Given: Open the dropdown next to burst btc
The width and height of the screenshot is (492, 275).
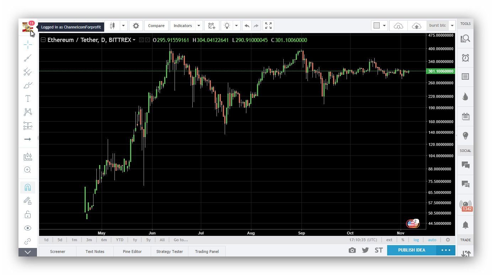Looking at the screenshot, I should pyautogui.click(x=452, y=26).
